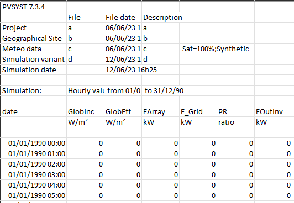Screen dimensions: 294x203
Task: Click the EOutInv column header
Action: 274,111
